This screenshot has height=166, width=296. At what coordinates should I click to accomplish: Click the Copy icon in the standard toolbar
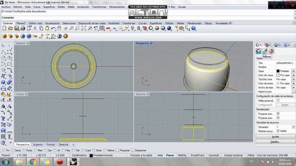point(41,29)
